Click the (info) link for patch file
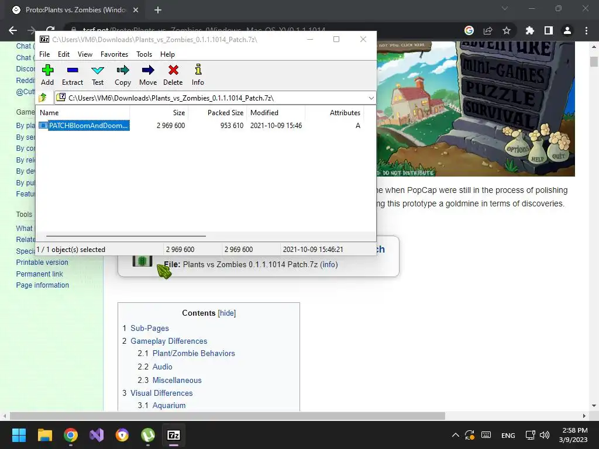Viewport: 599px width, 449px height. (x=329, y=264)
